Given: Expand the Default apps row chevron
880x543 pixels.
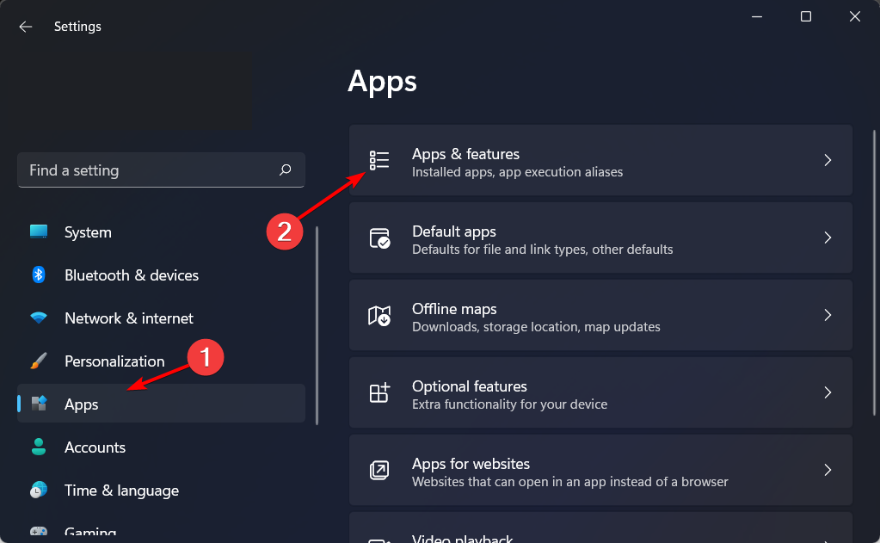Looking at the screenshot, I should [828, 238].
